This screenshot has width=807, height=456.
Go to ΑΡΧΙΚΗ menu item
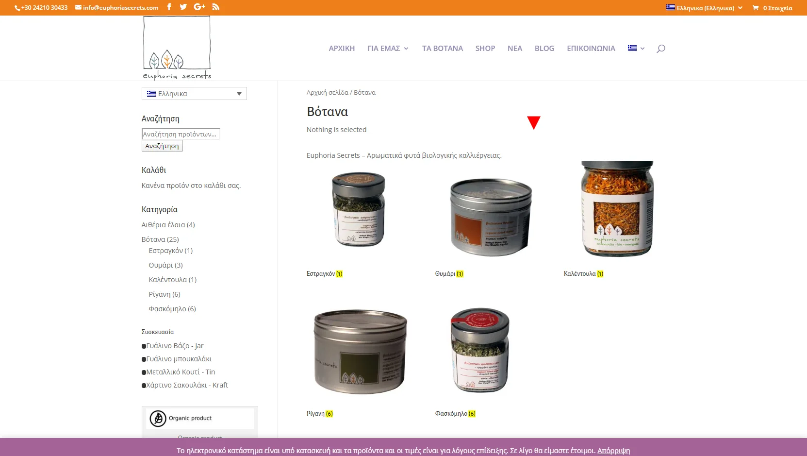tap(342, 48)
